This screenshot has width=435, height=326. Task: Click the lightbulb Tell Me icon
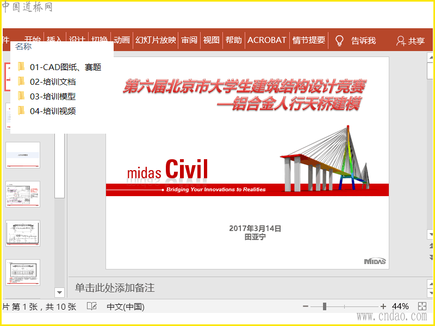coord(339,41)
